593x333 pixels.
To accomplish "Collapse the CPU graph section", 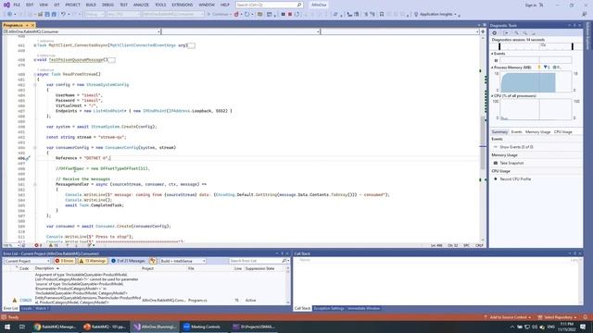I will [492, 96].
